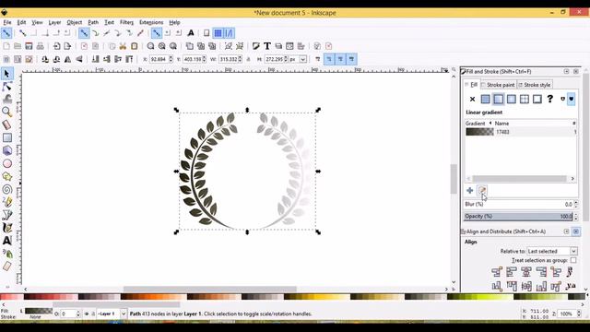Iconify the Fill and Stroke panel
This screenshot has width=590, height=332.
tap(566, 71)
